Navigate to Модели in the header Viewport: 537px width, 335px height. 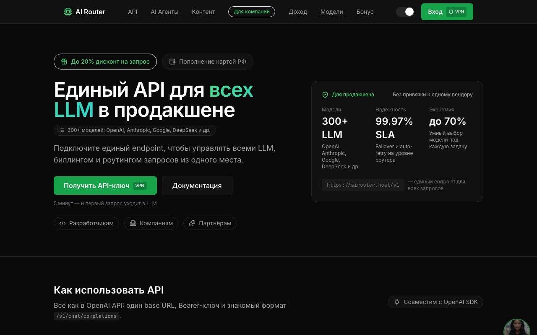tap(332, 12)
